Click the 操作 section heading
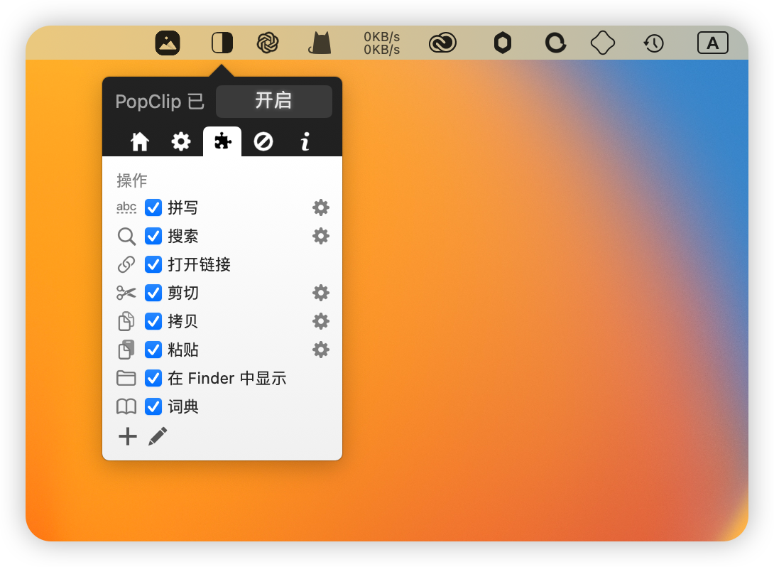Screen dimensions: 774x567 click(x=132, y=180)
